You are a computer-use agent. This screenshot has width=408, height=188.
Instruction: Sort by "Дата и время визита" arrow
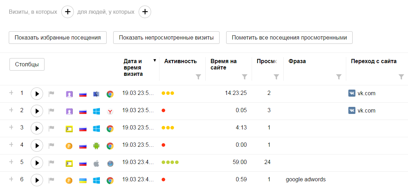(155, 61)
